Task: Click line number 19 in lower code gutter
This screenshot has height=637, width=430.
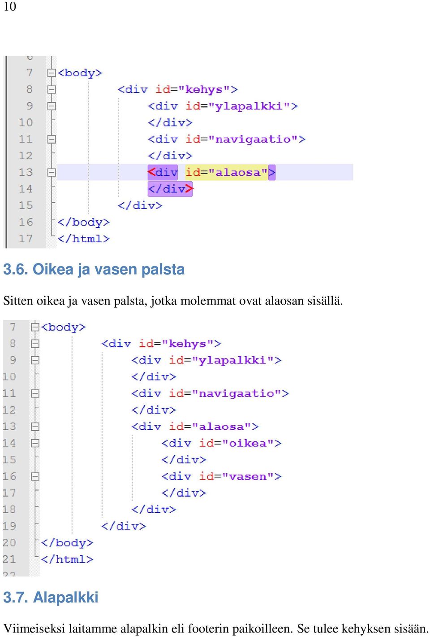Action: 9,526
